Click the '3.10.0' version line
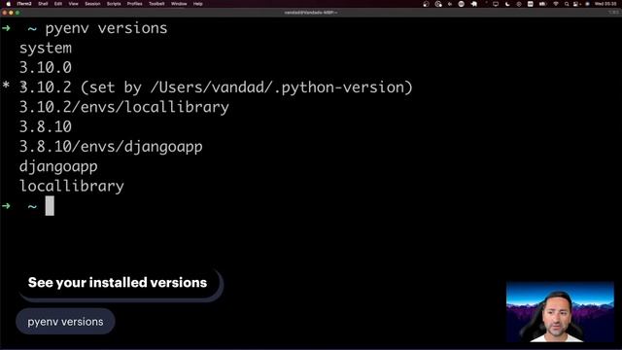The height and width of the screenshot is (350, 622). pos(46,67)
